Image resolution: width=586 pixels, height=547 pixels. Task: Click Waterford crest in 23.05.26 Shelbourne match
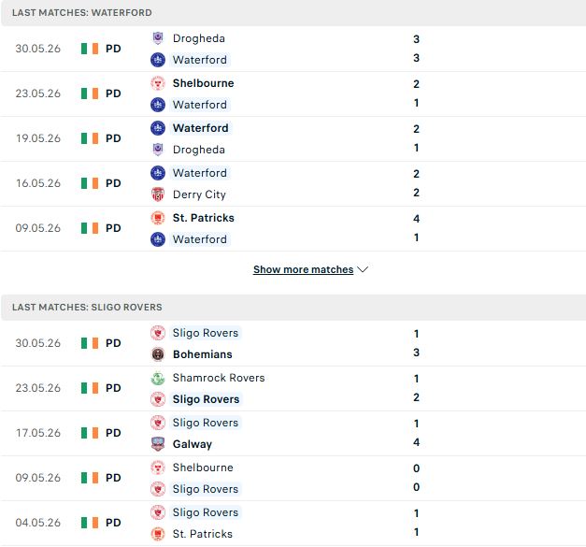click(x=158, y=105)
